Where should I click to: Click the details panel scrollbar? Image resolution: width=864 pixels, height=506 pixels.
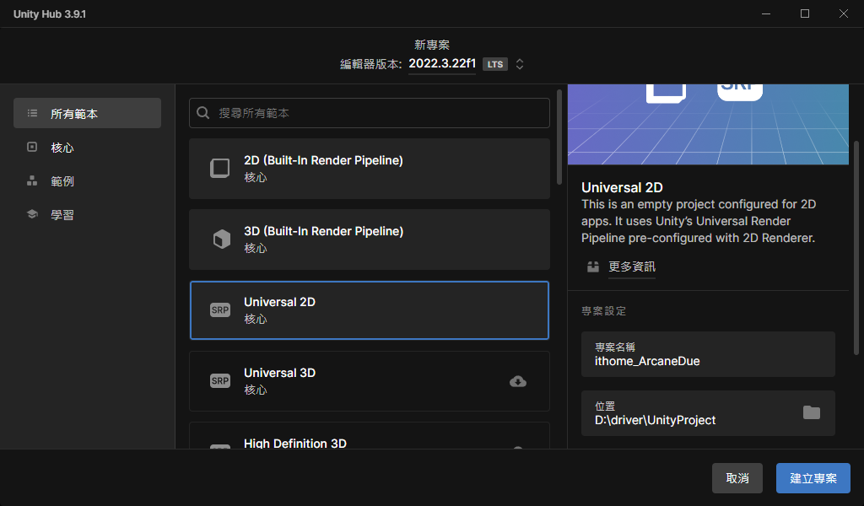coord(856,248)
